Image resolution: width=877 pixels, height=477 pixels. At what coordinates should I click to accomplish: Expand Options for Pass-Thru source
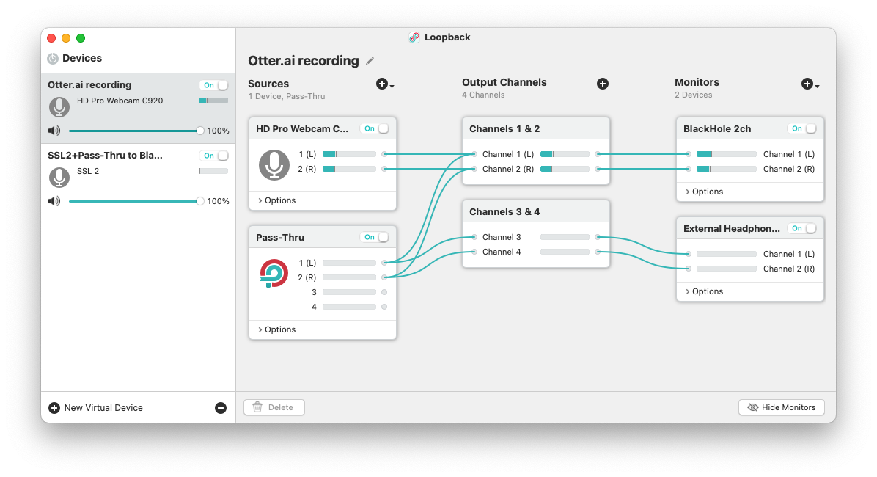277,329
